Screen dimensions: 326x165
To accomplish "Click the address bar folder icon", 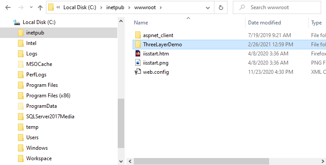I will click(x=51, y=7).
